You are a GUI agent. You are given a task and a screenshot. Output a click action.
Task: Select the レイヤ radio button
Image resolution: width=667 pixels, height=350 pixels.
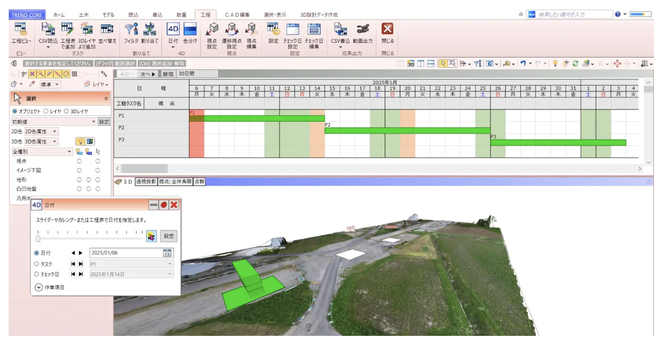point(46,111)
